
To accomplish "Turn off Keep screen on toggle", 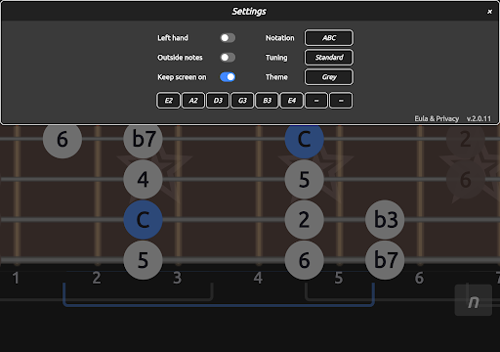I will [228, 77].
